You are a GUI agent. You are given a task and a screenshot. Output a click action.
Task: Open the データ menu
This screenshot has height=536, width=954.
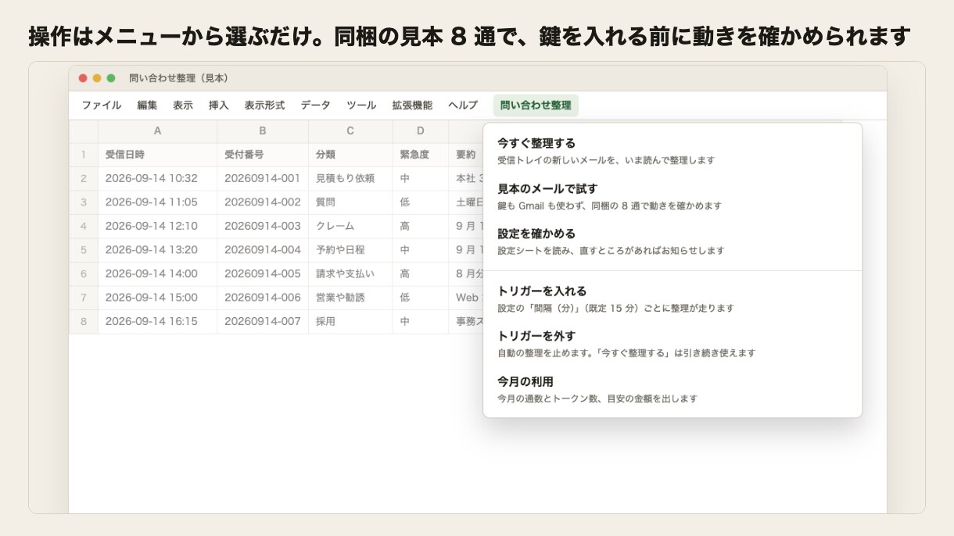pos(316,105)
